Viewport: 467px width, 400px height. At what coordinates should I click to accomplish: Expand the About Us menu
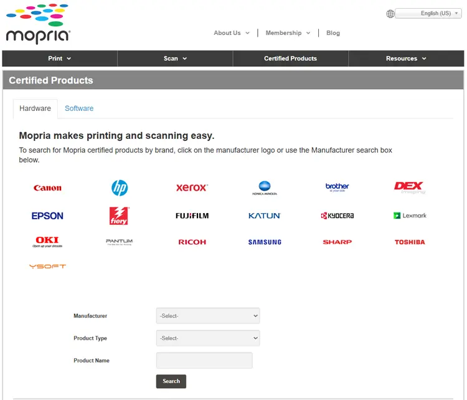[232, 33]
